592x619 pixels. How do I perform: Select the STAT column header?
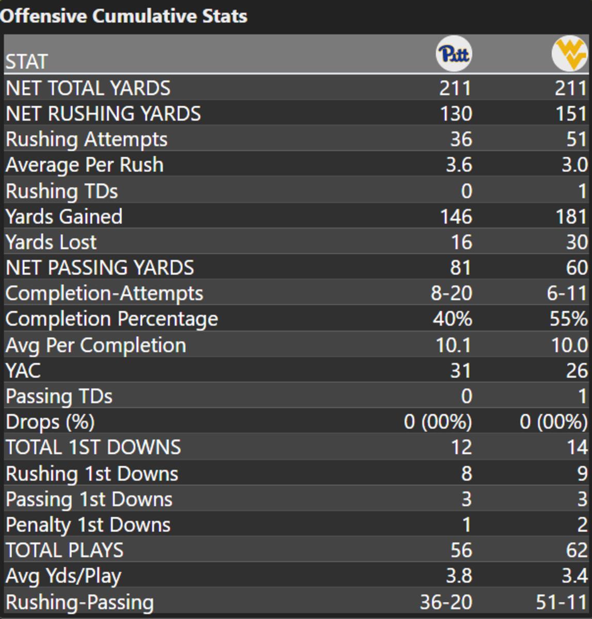27,62
